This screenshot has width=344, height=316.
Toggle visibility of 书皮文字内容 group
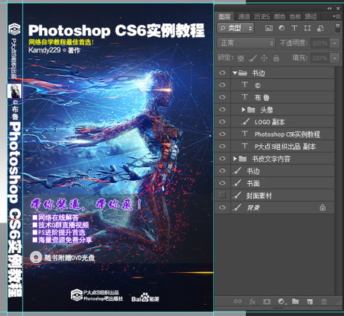(222, 158)
